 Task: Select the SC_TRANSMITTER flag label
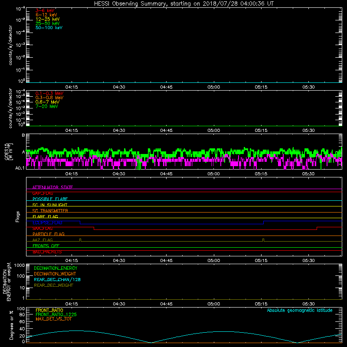(x=50, y=211)
